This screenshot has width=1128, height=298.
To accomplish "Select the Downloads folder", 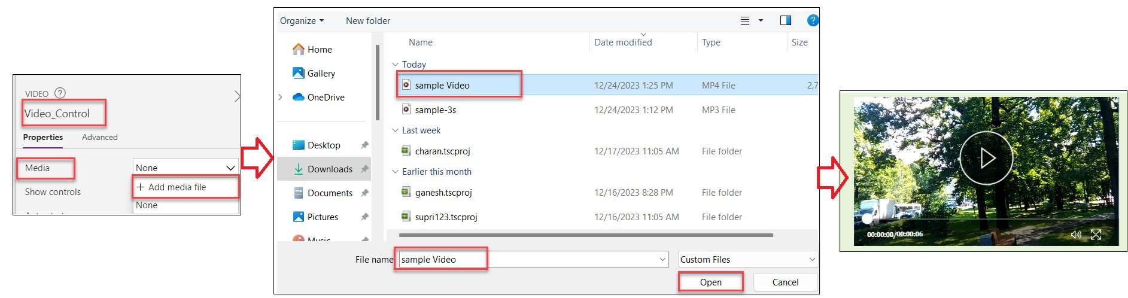I will point(324,169).
